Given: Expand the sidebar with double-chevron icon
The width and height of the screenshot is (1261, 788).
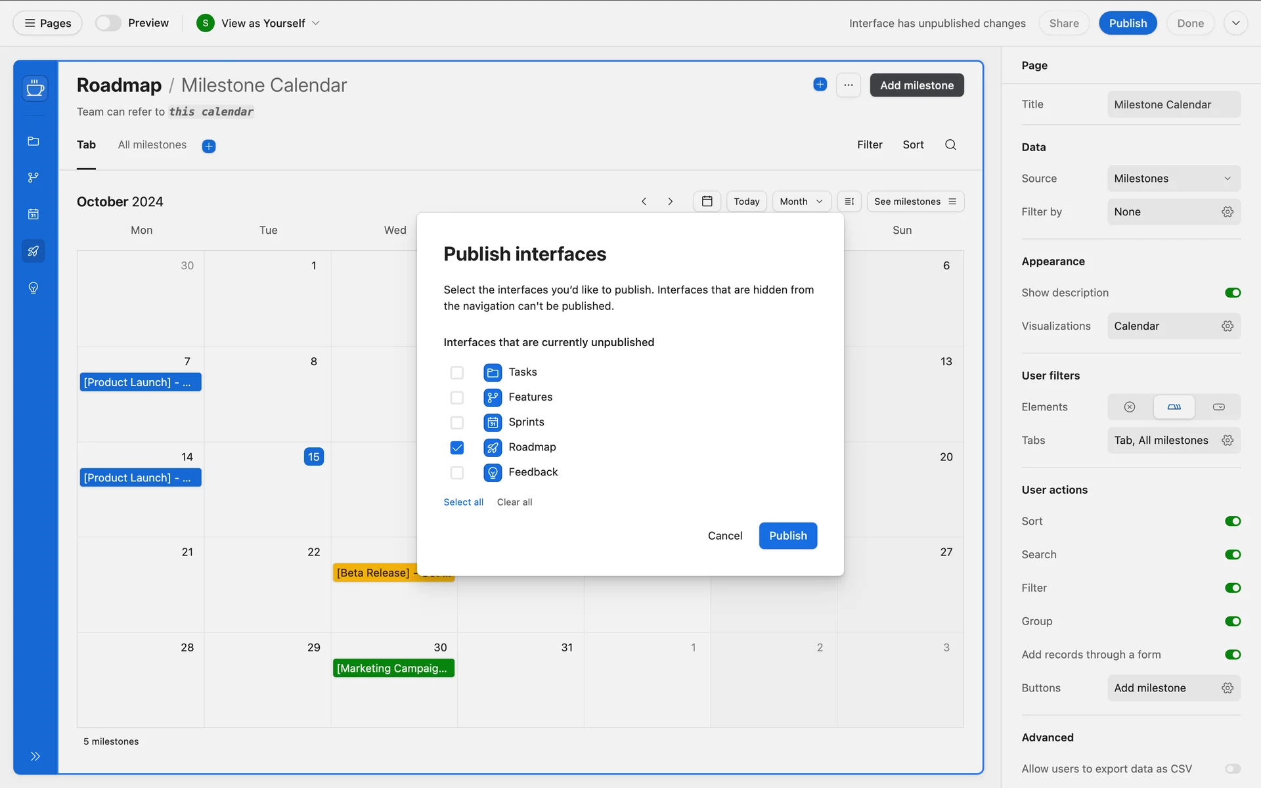Looking at the screenshot, I should (x=35, y=756).
